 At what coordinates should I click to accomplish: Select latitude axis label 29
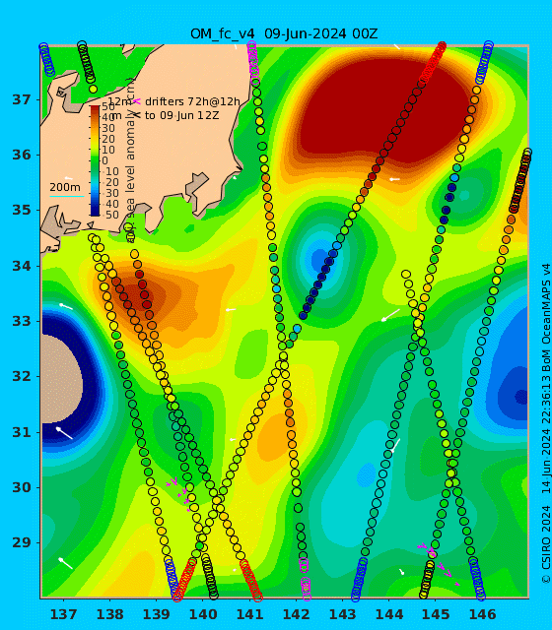pyautogui.click(x=22, y=542)
